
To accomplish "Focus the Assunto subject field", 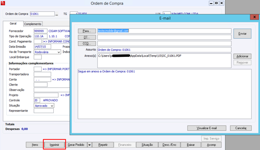I will point(164,50).
